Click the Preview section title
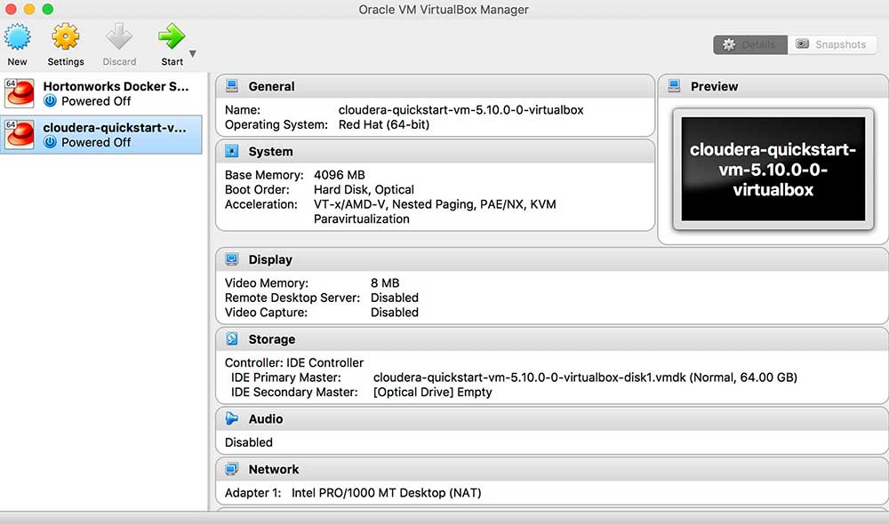Screen dimensions: 889x524 pyautogui.click(x=714, y=87)
